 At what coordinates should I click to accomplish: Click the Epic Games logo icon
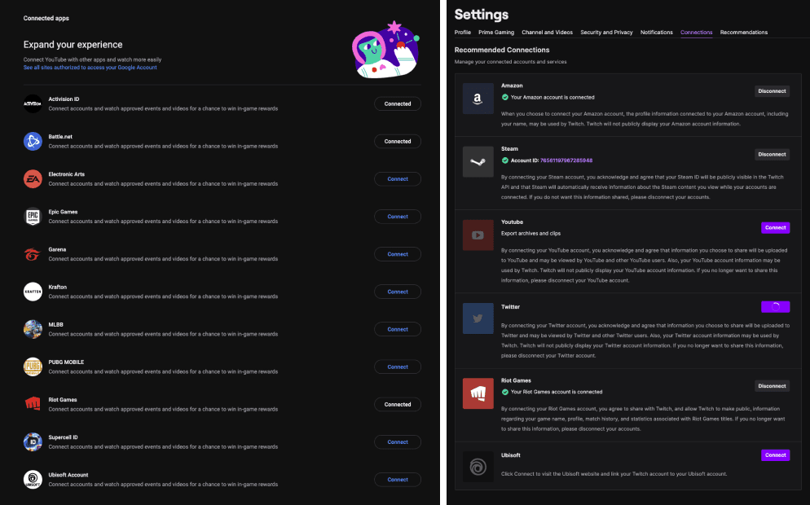coord(33,217)
